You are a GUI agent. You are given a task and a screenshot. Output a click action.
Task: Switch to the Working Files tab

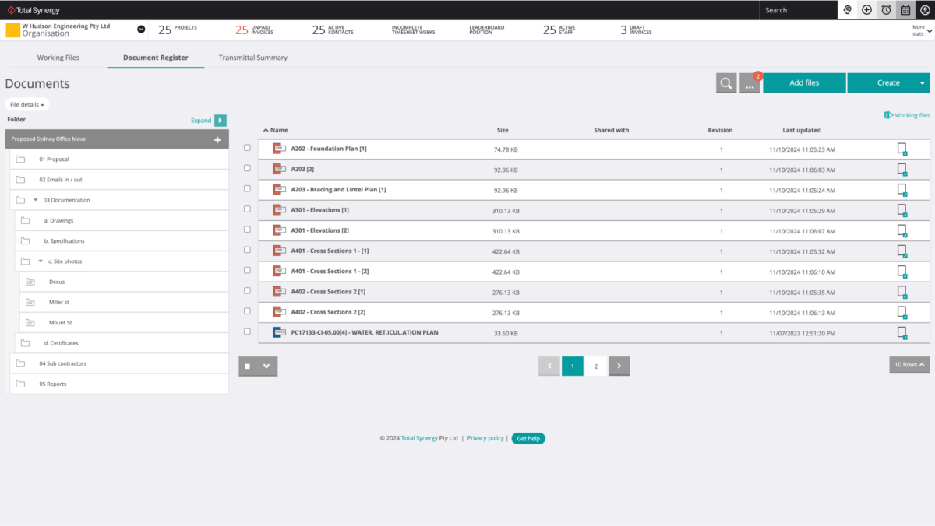[x=58, y=57]
